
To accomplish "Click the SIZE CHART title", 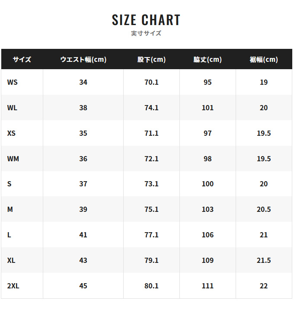I will click(146, 20).
